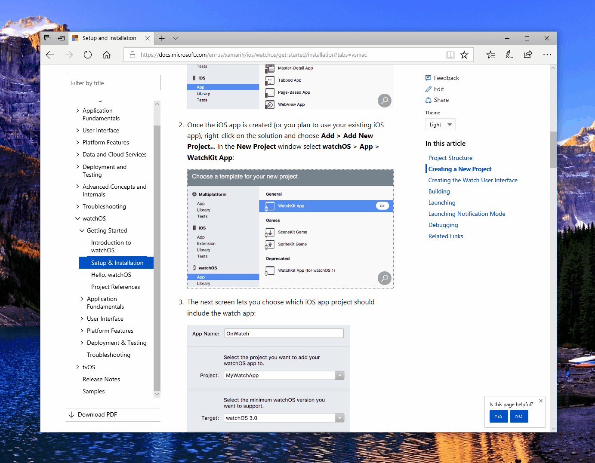Go back to the previous page

click(50, 55)
